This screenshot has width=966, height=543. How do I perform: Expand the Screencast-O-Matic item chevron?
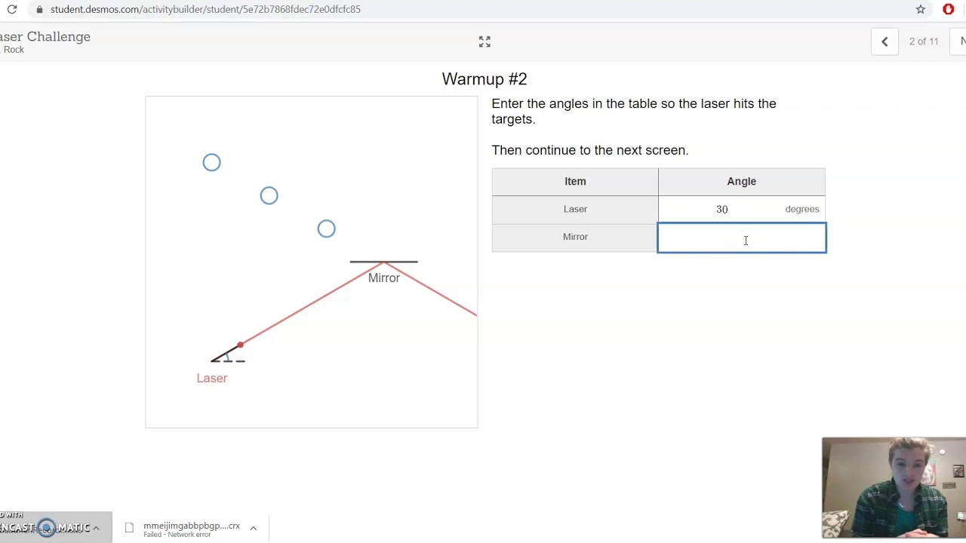(x=96, y=528)
